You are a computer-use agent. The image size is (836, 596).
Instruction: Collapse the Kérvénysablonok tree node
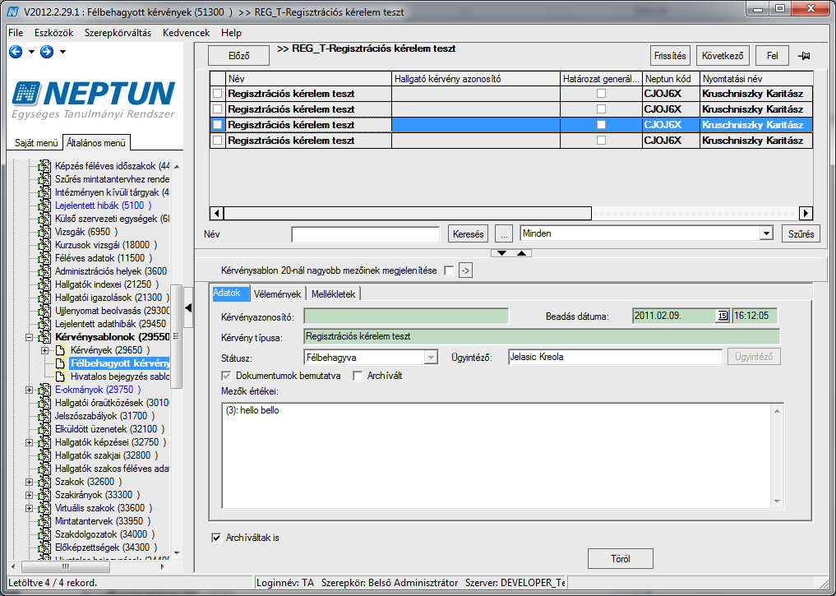30,337
